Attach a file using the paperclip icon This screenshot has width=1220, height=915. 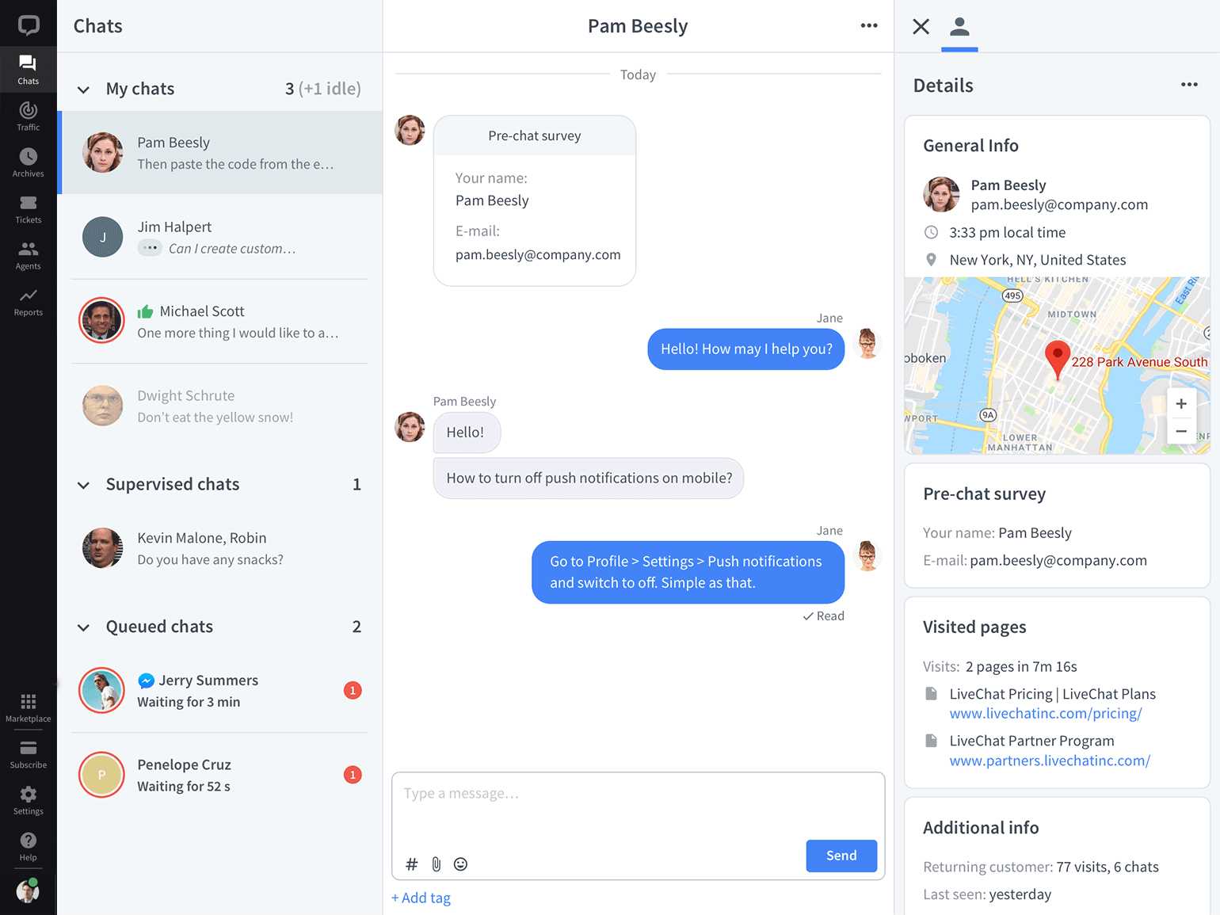436,864
